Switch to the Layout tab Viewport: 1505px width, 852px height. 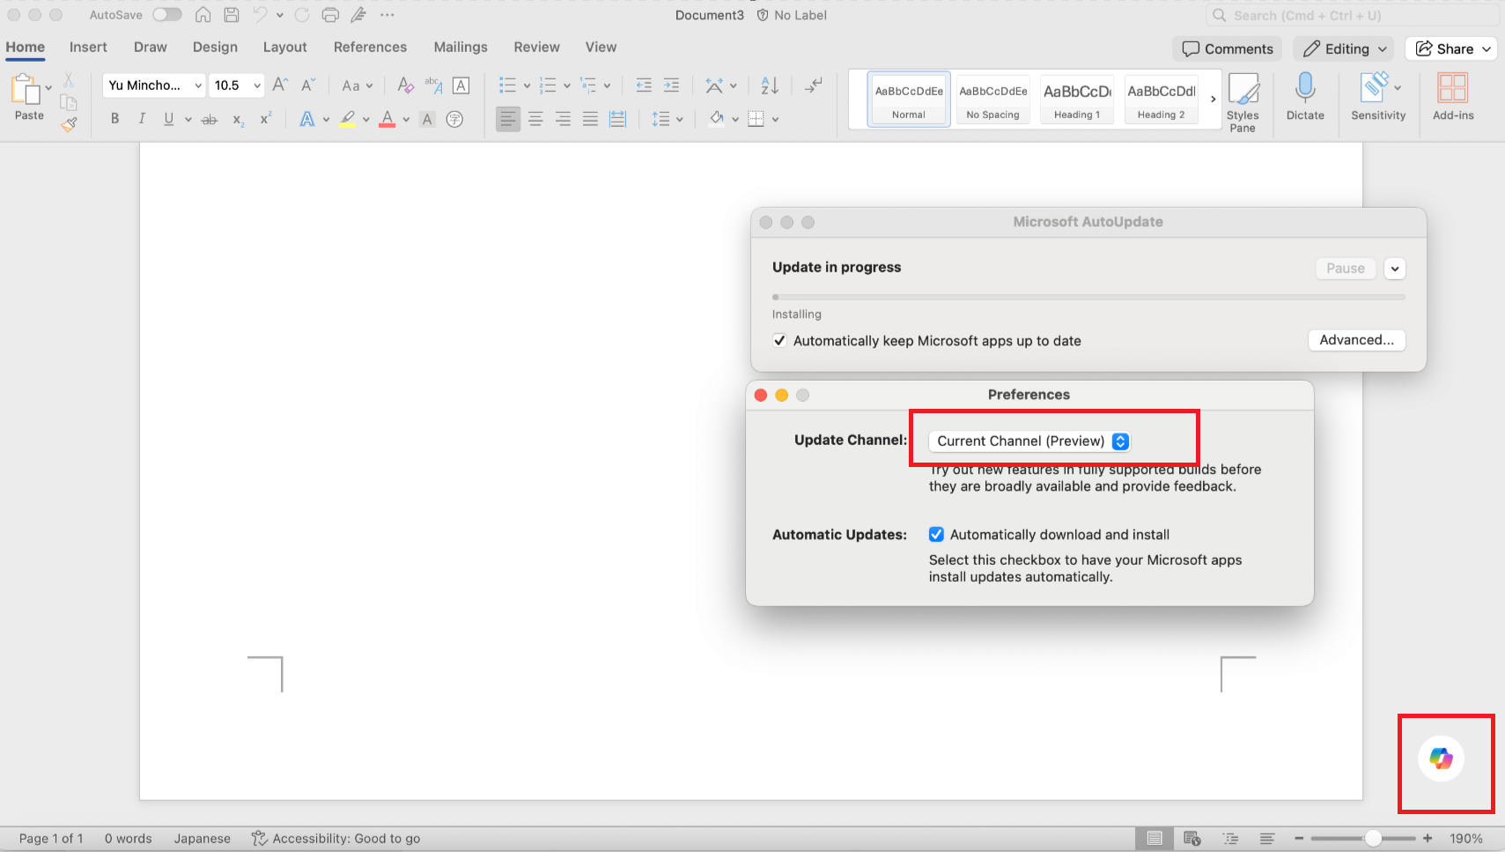[x=285, y=48]
